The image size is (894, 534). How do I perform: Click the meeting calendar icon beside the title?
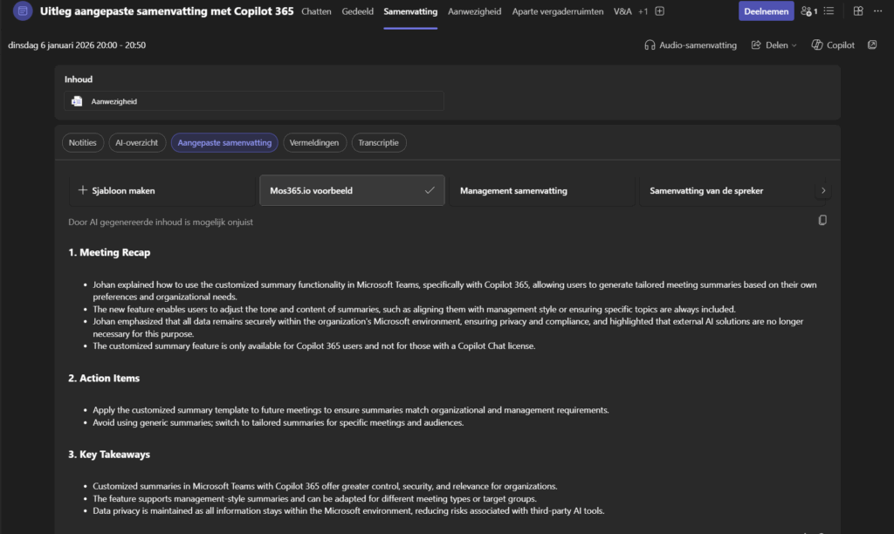pos(23,11)
